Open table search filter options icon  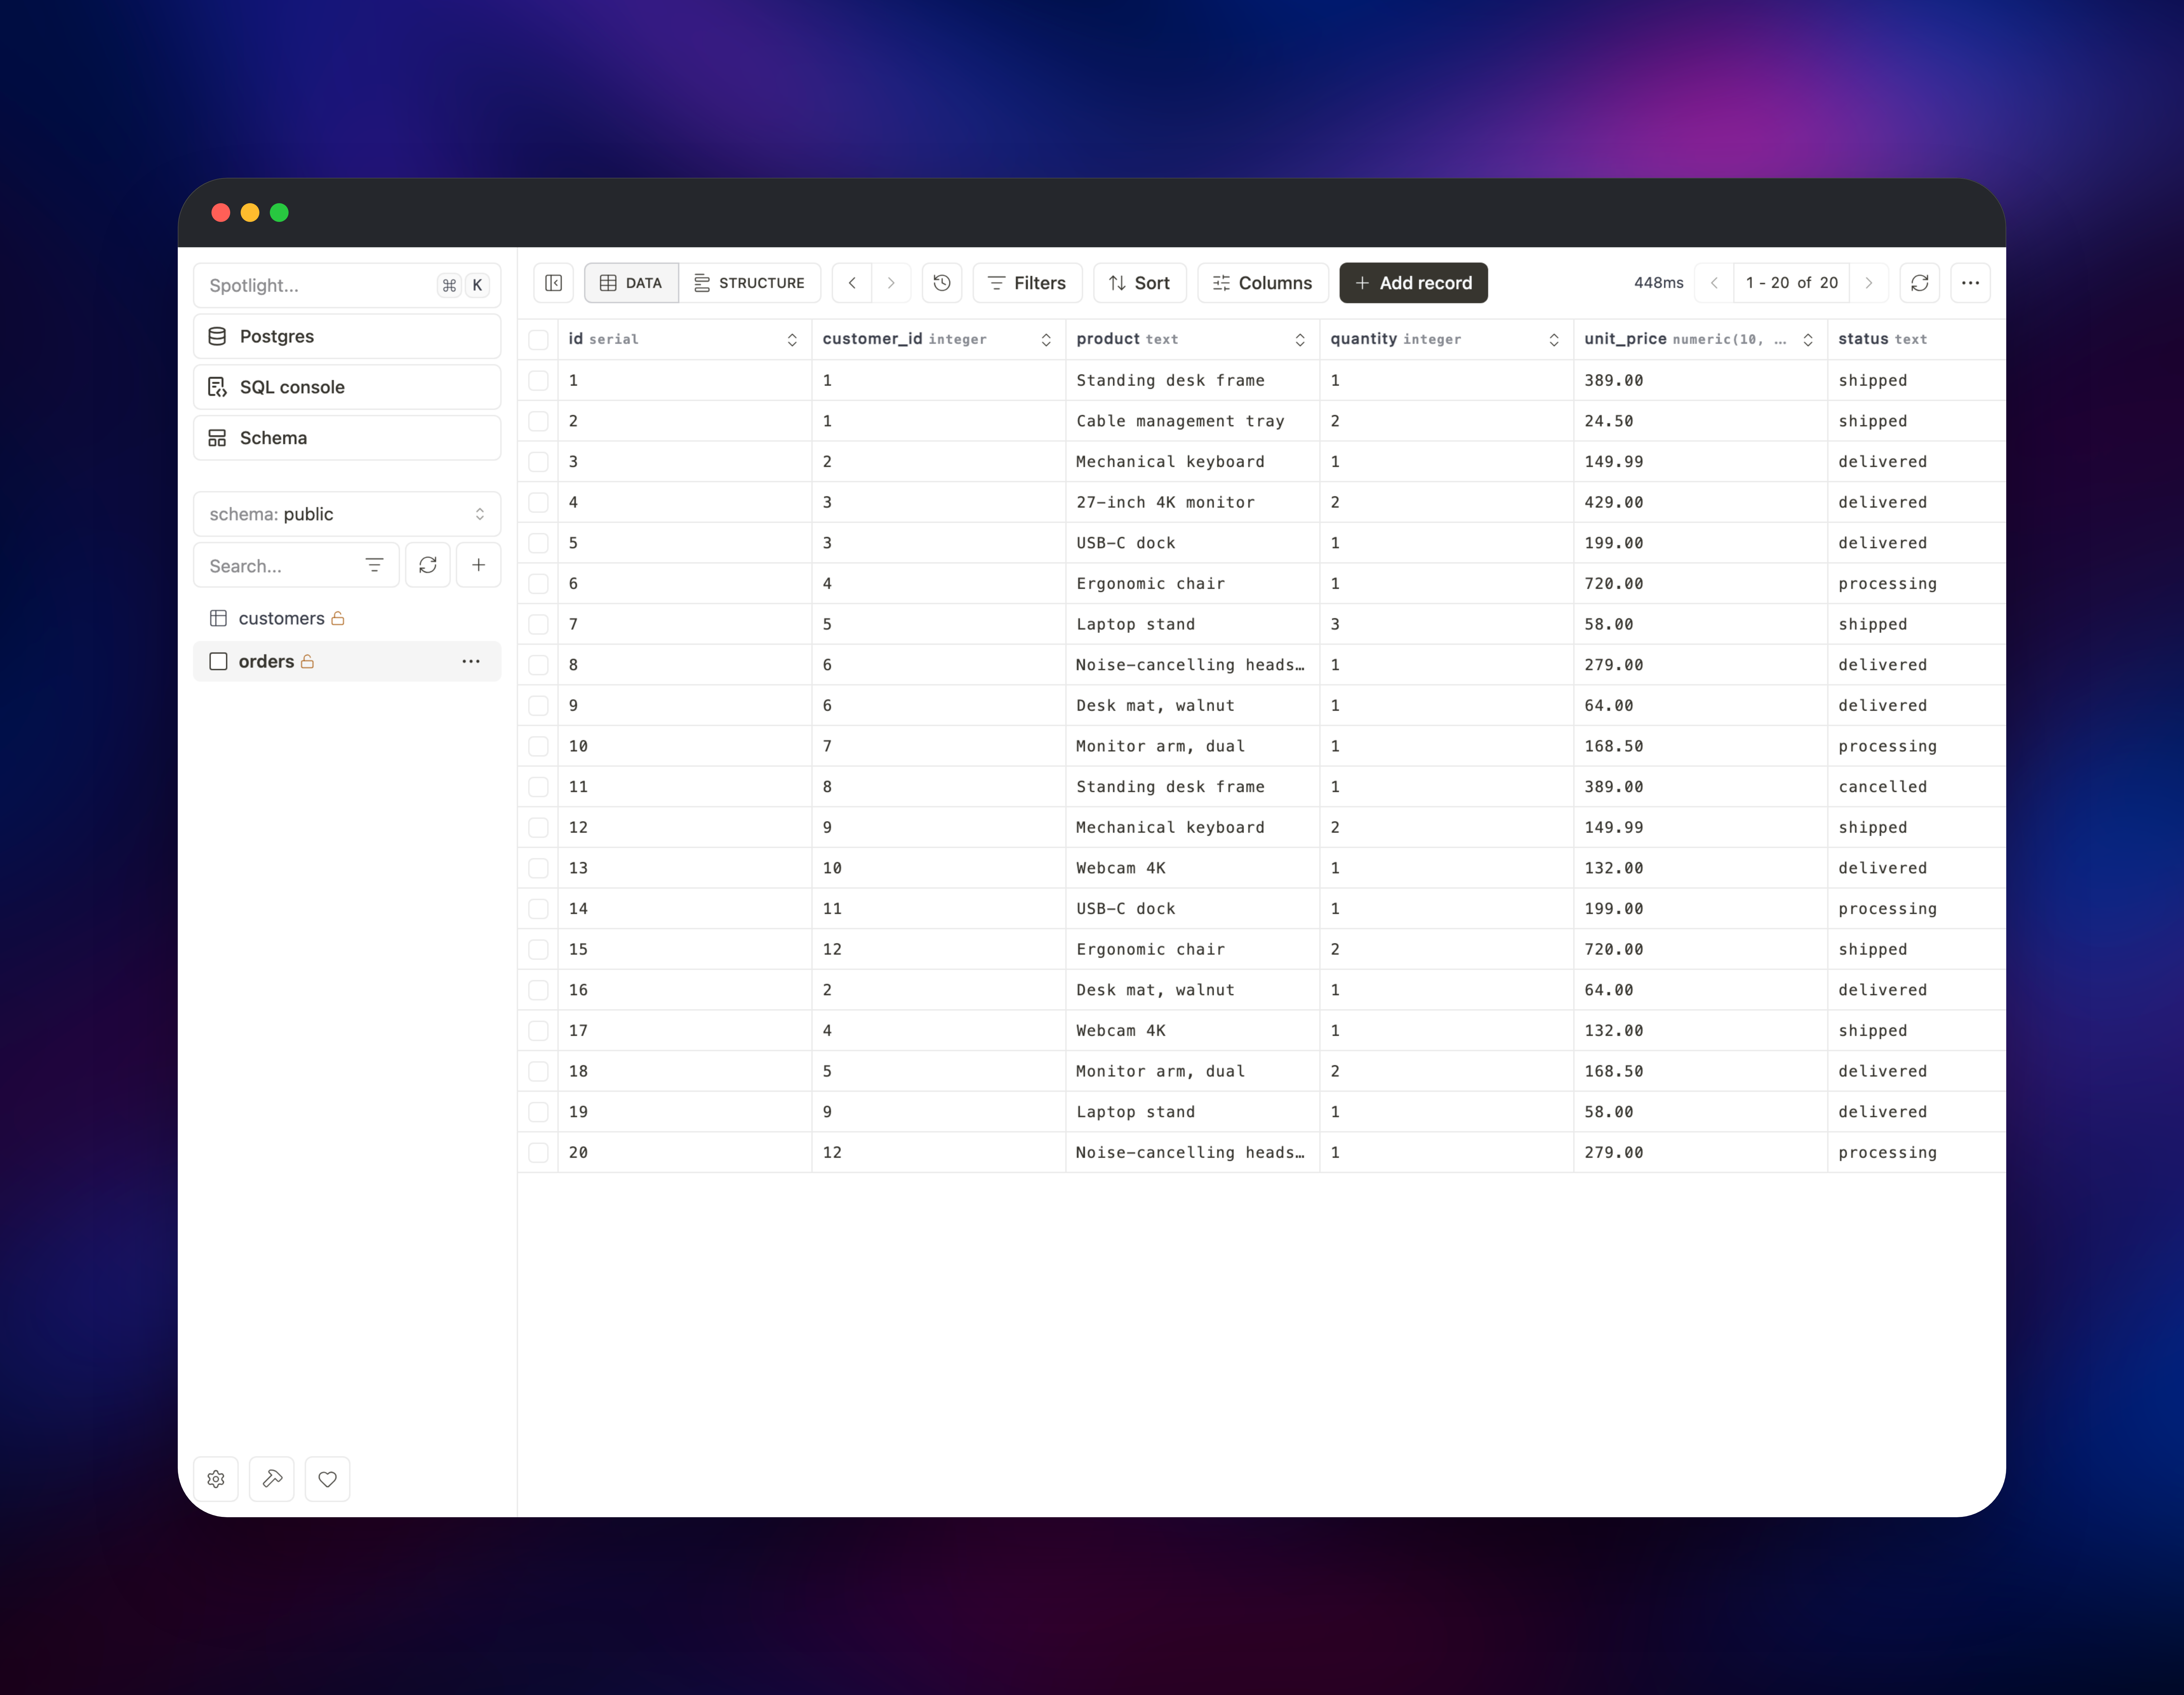[x=374, y=565]
